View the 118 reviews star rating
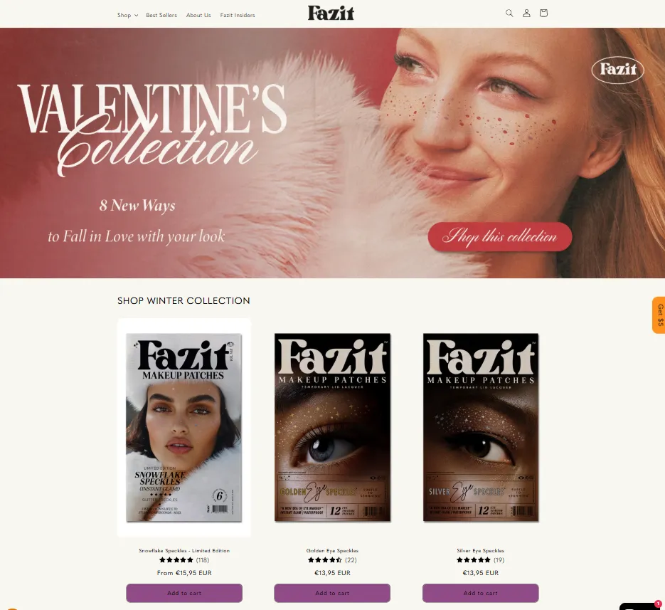Screen dimensions: 665x610 184,560
